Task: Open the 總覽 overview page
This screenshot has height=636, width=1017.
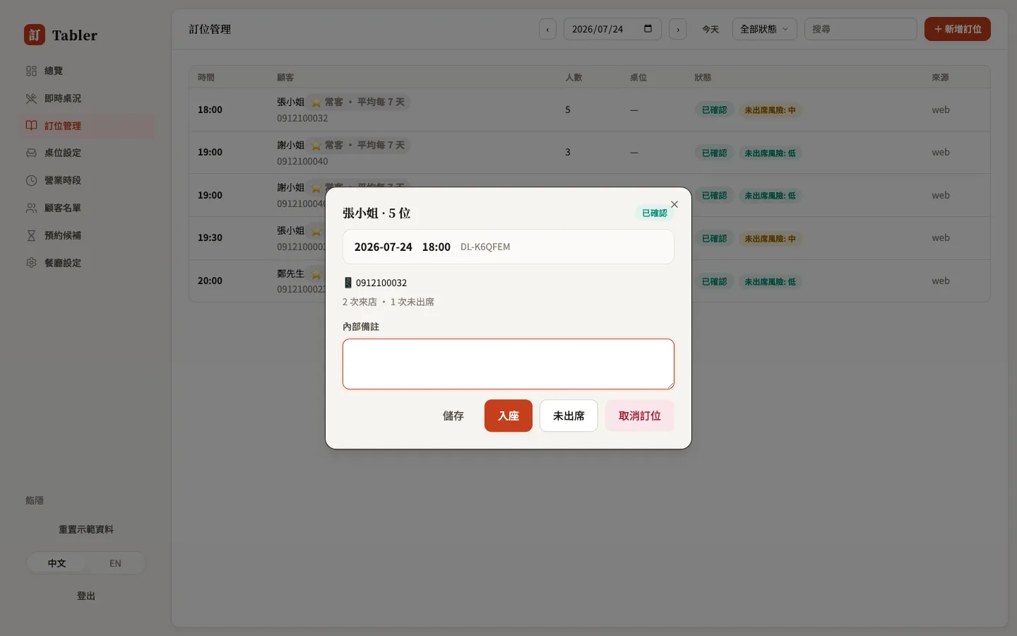Action: coord(85,71)
